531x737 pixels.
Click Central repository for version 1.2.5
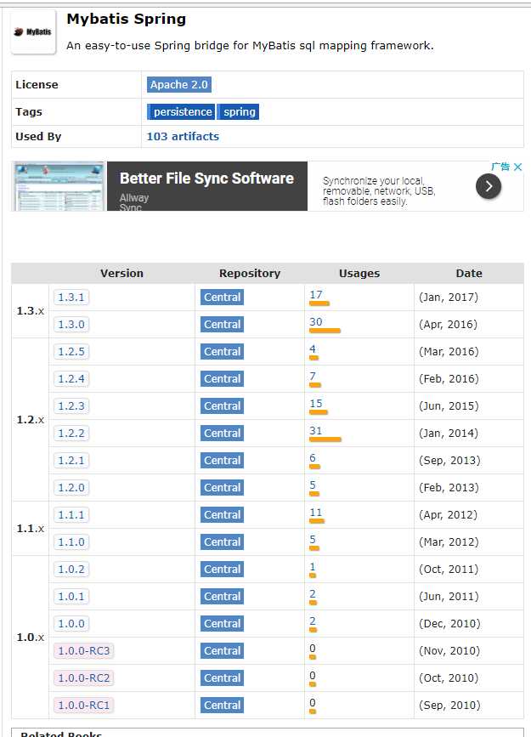[222, 352]
